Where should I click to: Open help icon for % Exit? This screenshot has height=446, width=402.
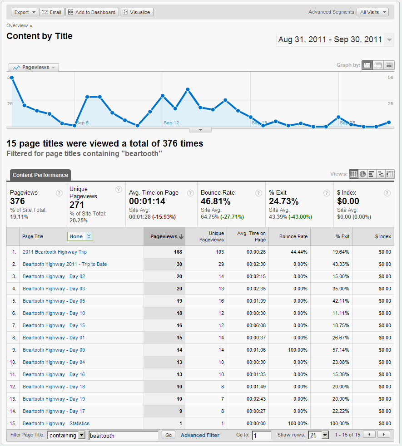(327, 193)
